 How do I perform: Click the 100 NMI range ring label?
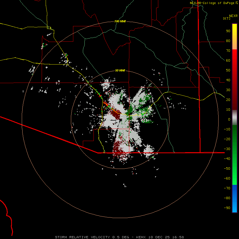(120, 21)
